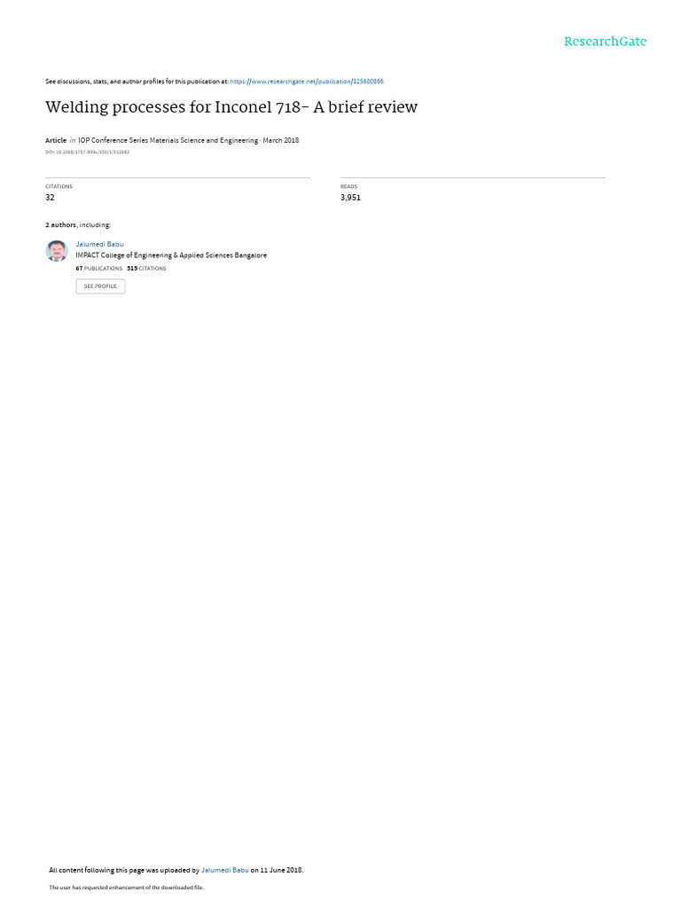Click the READS heading label
This screenshot has height=908, width=681.
348,186
